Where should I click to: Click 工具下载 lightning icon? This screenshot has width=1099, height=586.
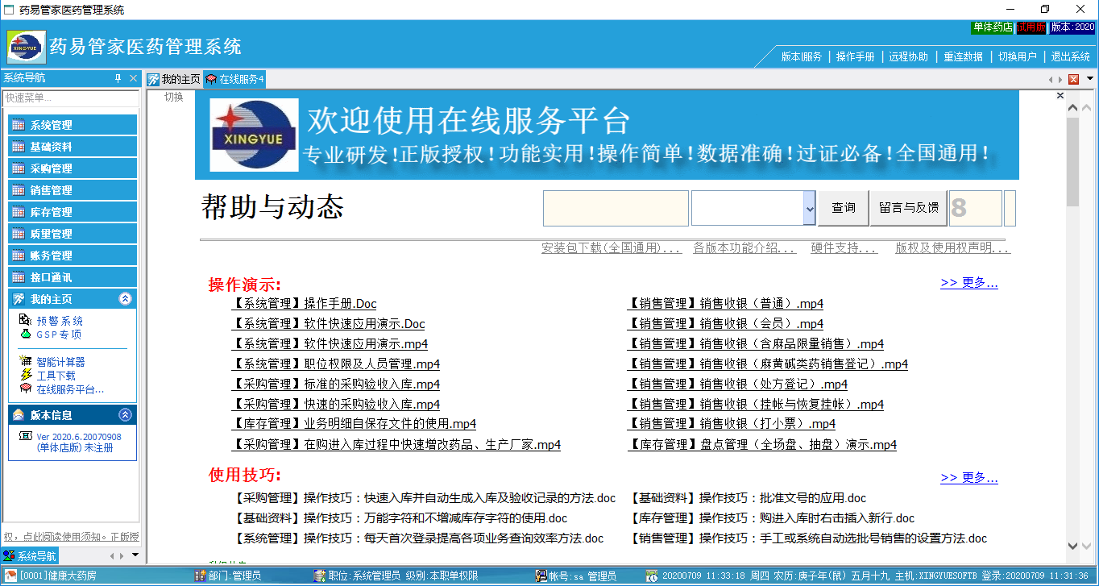point(25,376)
